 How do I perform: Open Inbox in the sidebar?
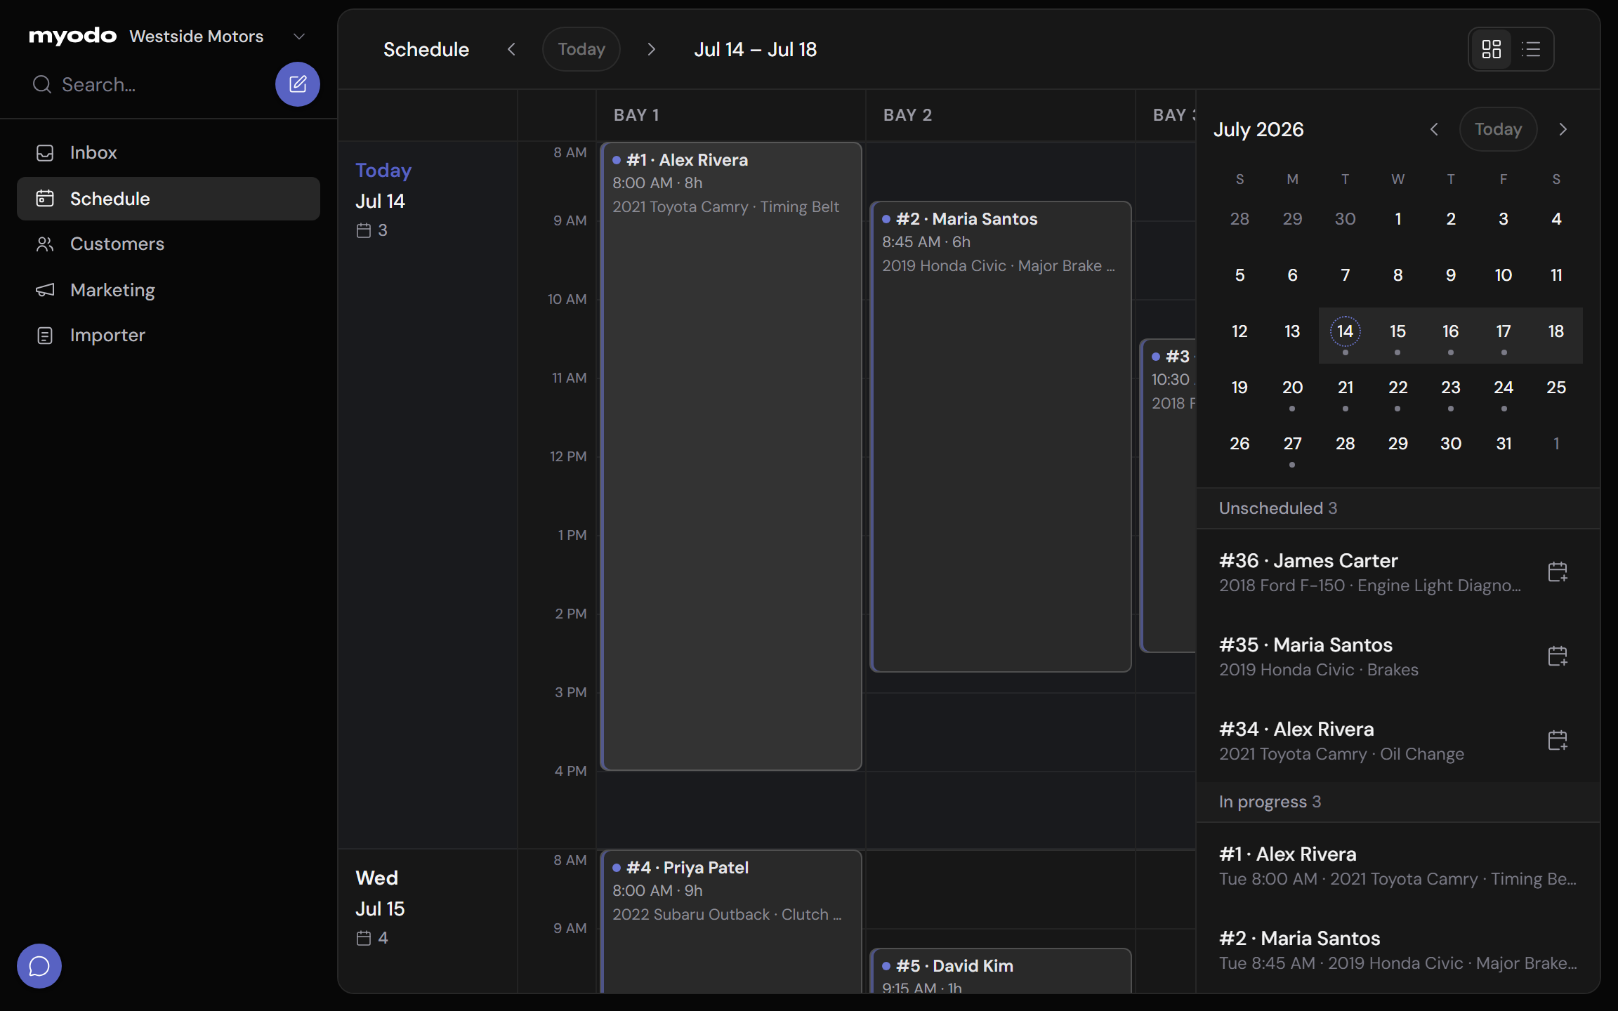tap(169, 152)
